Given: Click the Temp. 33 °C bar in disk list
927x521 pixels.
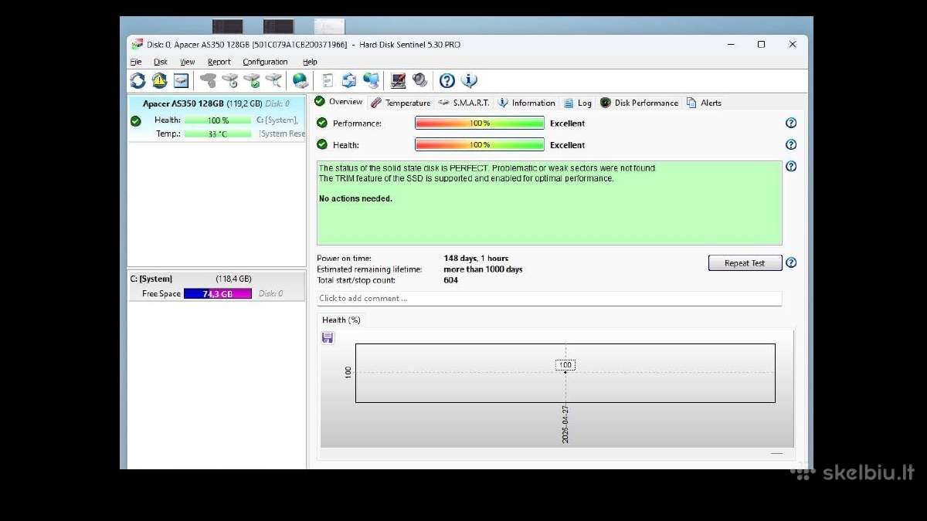Looking at the screenshot, I should pyautogui.click(x=218, y=134).
